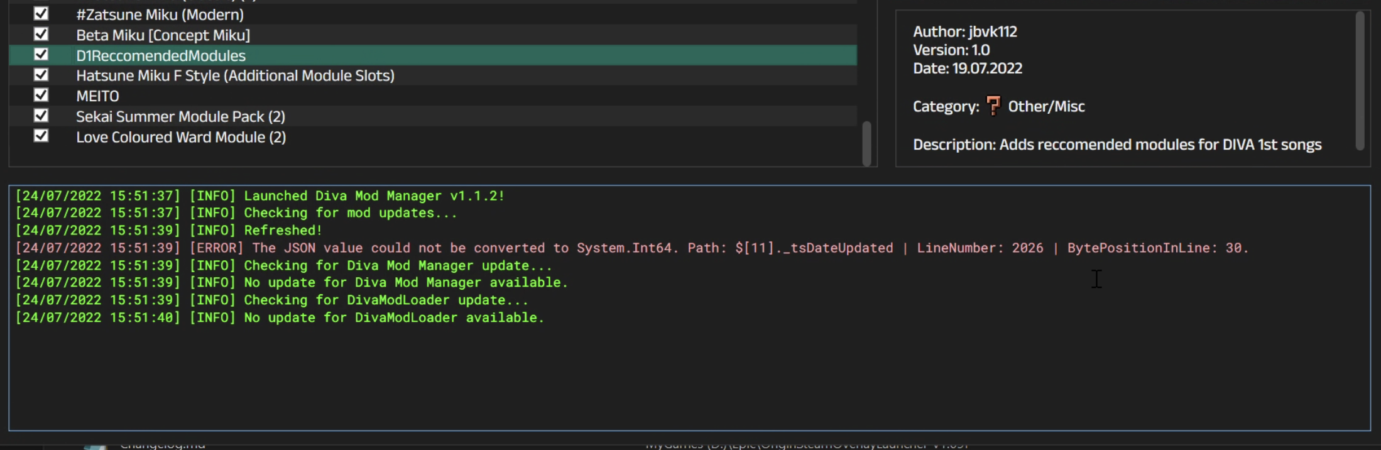Click the Date: 19.07.2022 text

(x=968, y=68)
